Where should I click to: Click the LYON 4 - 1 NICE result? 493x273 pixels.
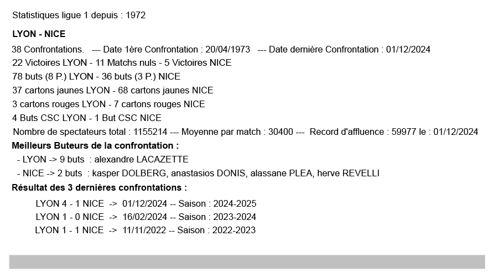[69, 203]
